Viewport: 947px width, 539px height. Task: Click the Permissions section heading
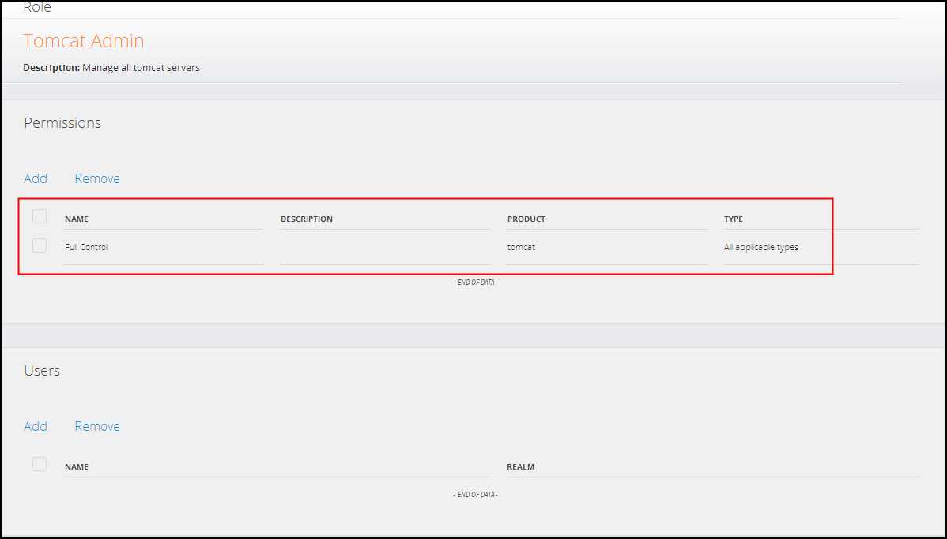click(62, 123)
